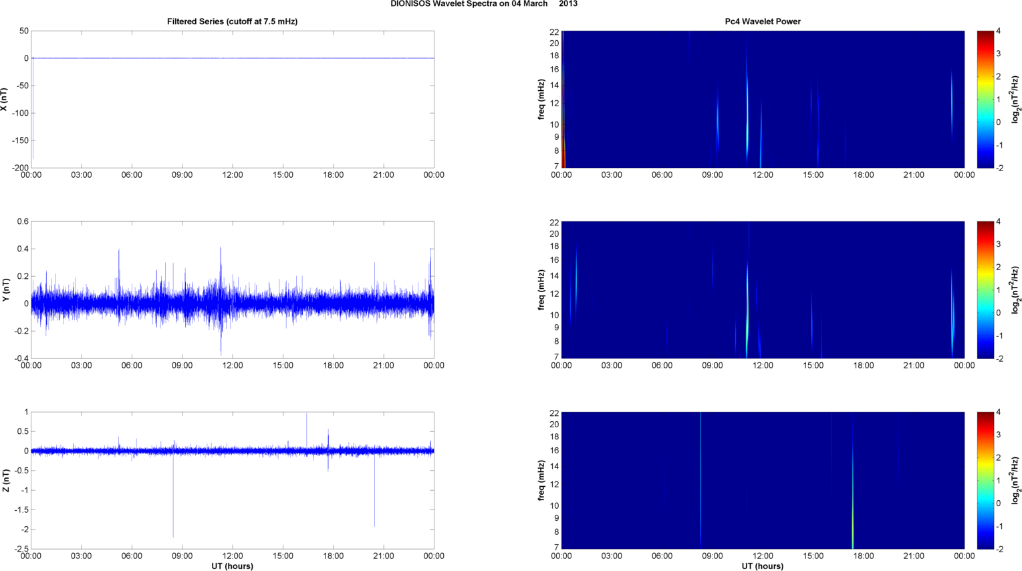This screenshot has width=1022, height=571.
Task: Click the red band at 00:00 in top spectrum
Action: point(563,99)
